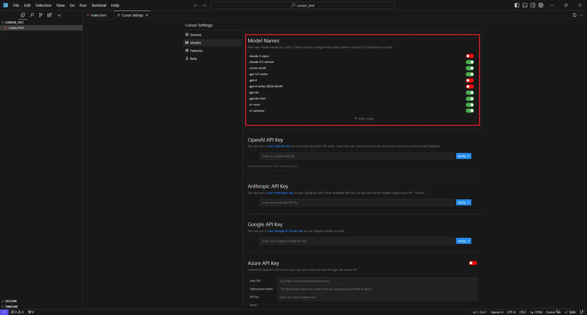Split the editor to the right
Screen dimensions: 587x315
[x=574, y=15]
